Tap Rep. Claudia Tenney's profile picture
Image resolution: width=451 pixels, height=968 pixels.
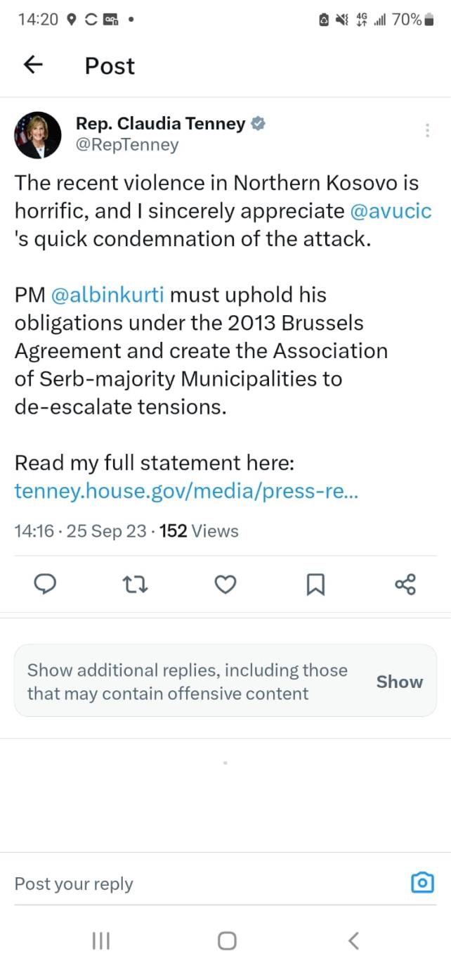click(38, 135)
